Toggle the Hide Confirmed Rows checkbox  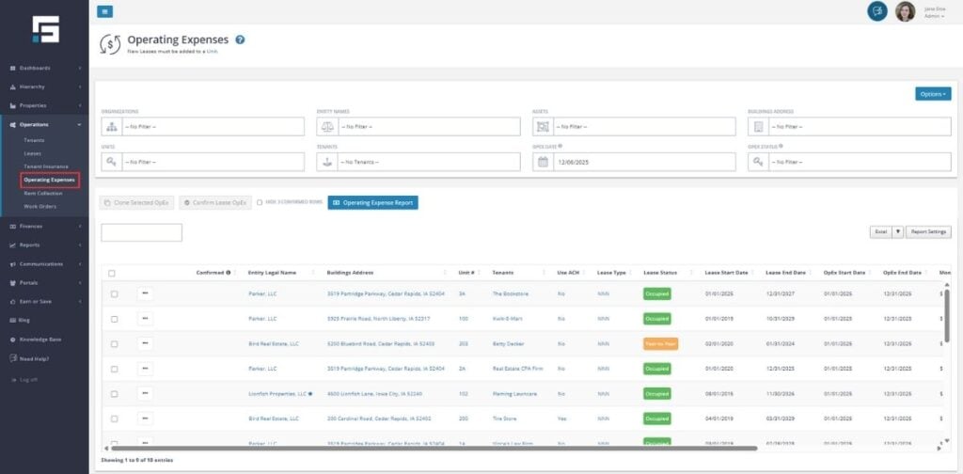click(x=260, y=202)
